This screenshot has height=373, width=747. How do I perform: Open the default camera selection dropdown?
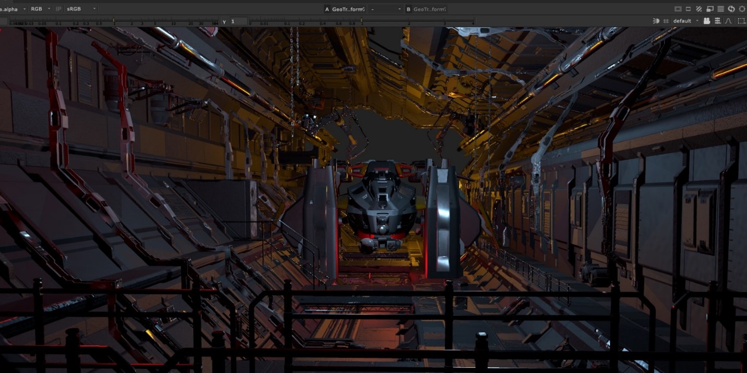685,21
